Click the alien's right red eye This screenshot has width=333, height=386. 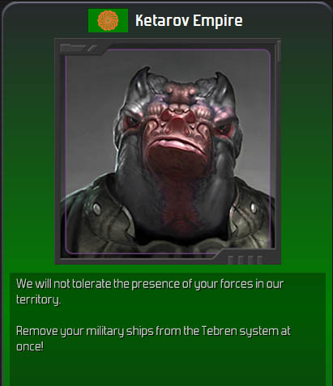coord(223,127)
